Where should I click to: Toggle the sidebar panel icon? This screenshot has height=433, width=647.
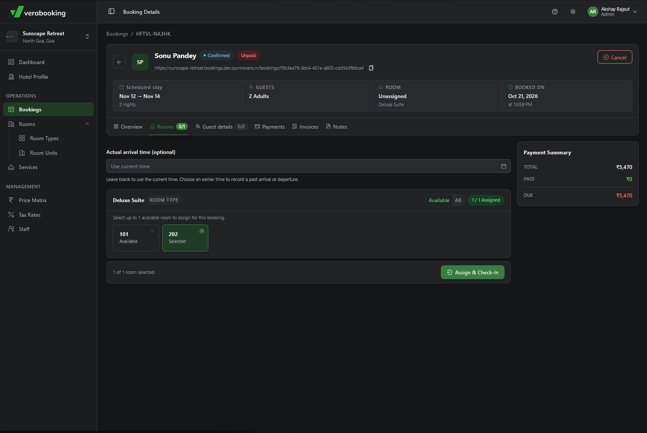tap(111, 12)
